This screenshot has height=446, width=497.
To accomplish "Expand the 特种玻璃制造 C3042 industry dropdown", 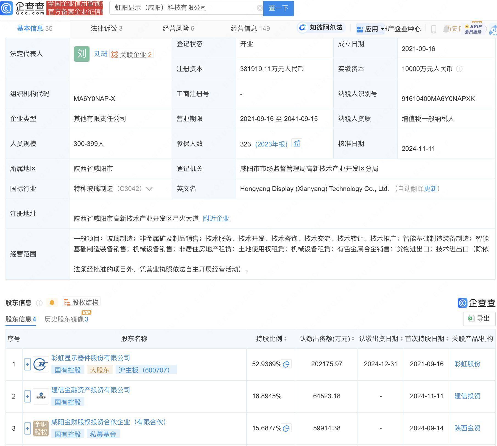I will point(149,189).
